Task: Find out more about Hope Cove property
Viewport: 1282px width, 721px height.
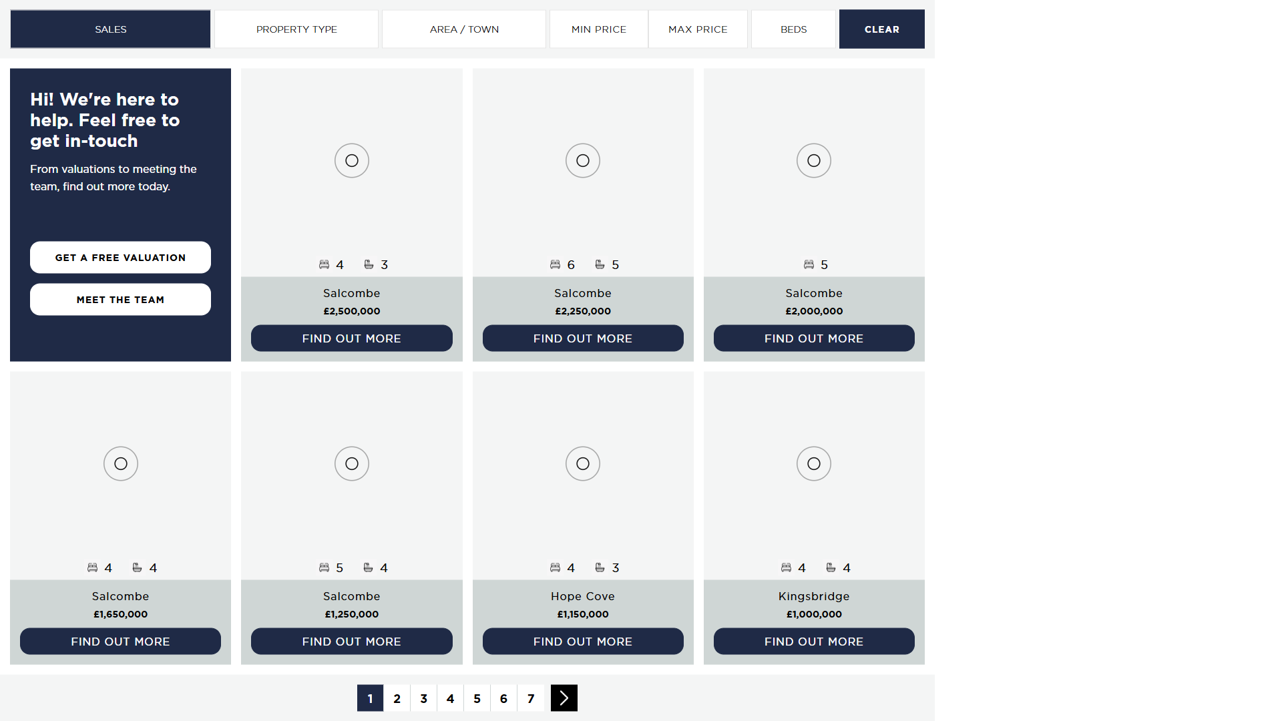Action: point(582,642)
